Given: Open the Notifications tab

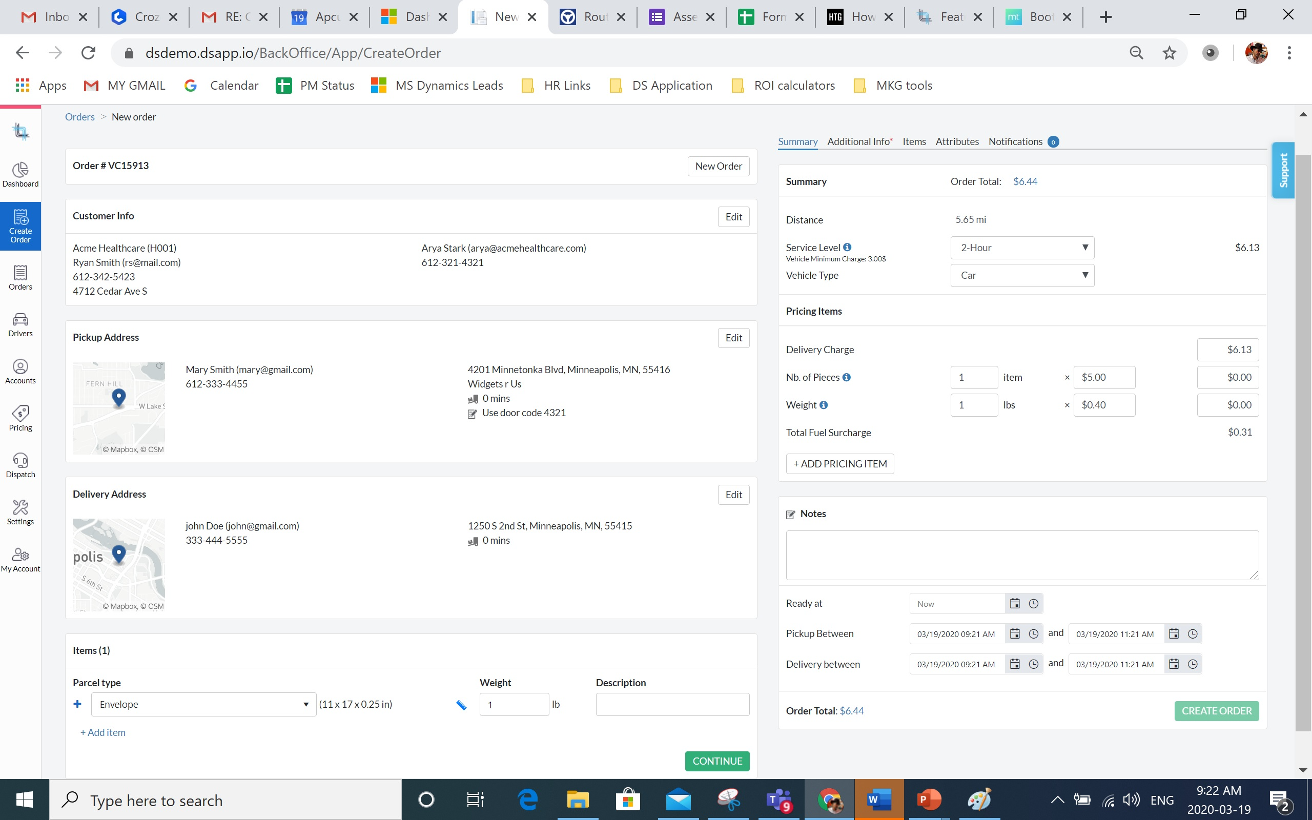Looking at the screenshot, I should (x=1015, y=141).
